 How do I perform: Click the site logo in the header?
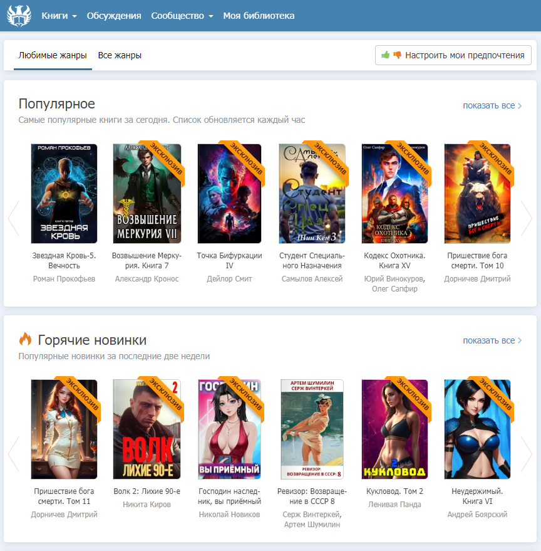point(19,16)
